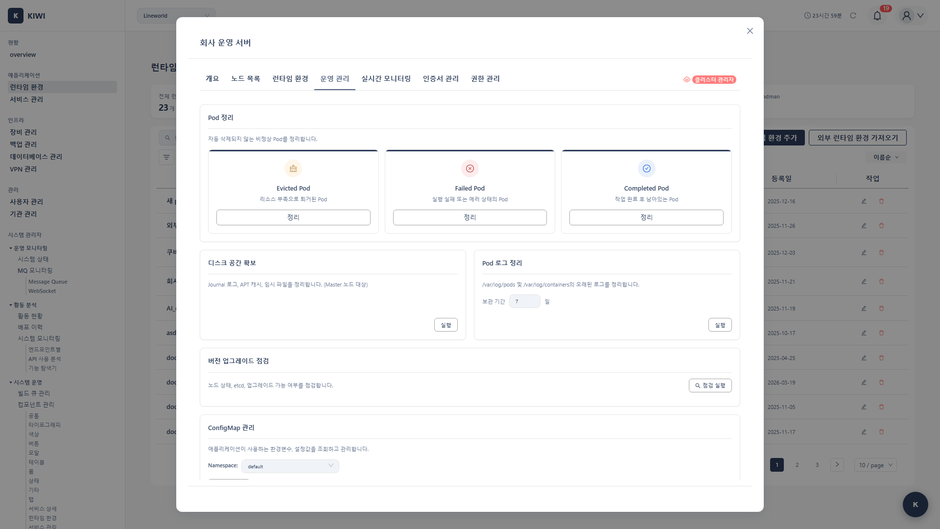Open the Lineworld organization dropdown
The image size is (940, 529).
click(176, 16)
